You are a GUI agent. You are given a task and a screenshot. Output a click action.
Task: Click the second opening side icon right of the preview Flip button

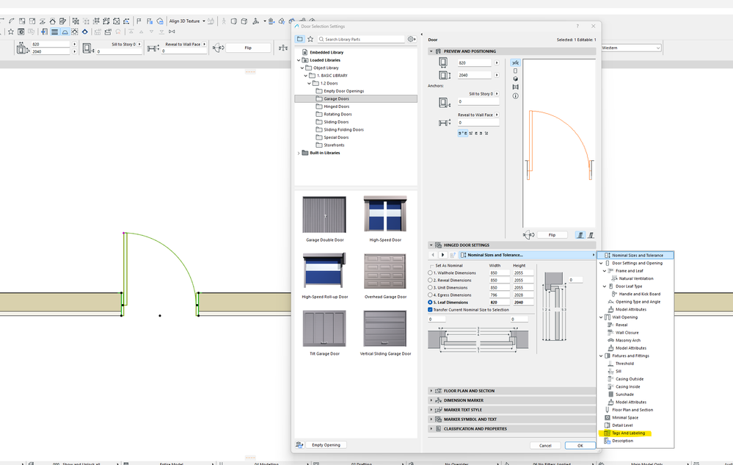[591, 235]
